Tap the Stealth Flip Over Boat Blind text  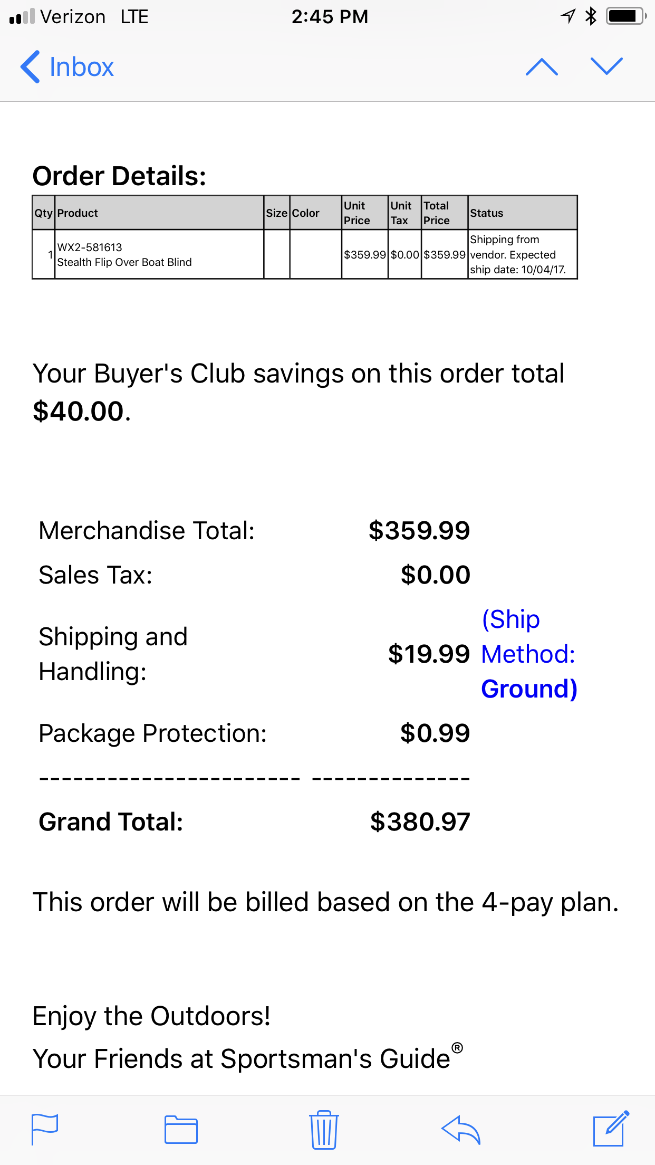pyautogui.click(x=124, y=262)
